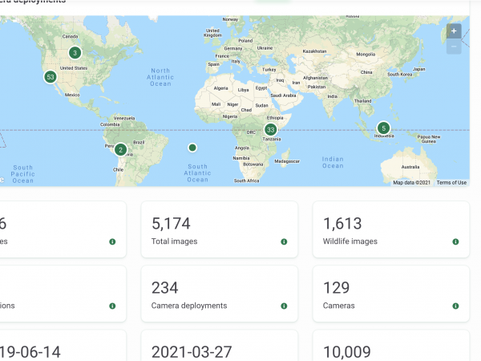481x361 pixels.
Task: Open the cluster marker labeled 2 near Peru
Action: (x=121, y=150)
